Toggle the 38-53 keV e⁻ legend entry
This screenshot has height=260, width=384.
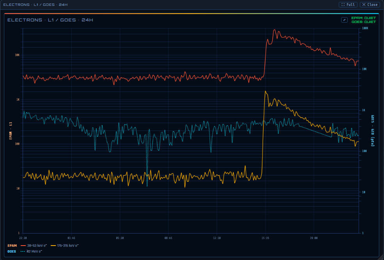[34, 246]
